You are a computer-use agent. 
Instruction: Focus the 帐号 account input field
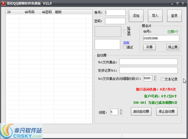(x=115, y=12)
